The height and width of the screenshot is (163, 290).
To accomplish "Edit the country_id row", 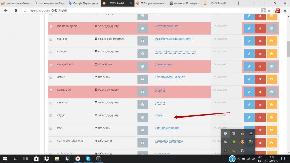I will point(249,92).
